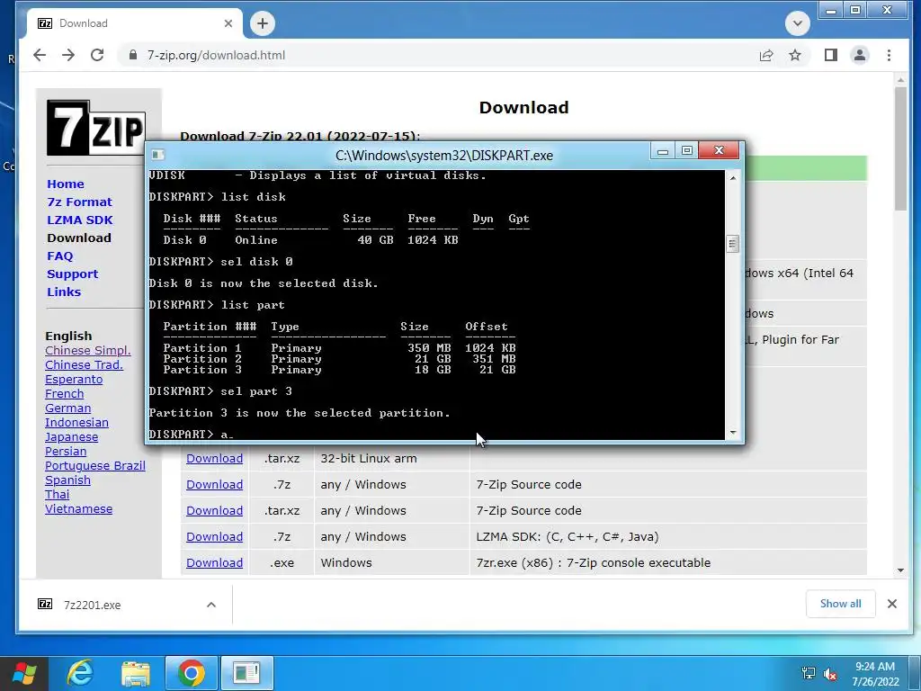
Task: Download the .7z 7-Zip Source code
Action: 214,485
